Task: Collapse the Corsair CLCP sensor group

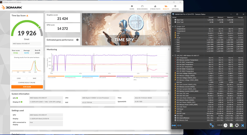Action: [173, 27]
